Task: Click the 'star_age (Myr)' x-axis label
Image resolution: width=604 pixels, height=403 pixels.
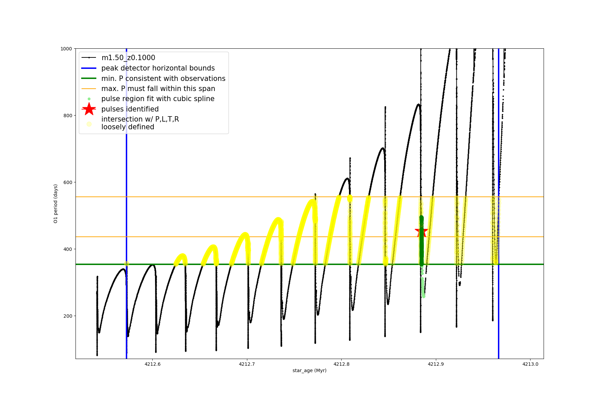Action: (309, 370)
